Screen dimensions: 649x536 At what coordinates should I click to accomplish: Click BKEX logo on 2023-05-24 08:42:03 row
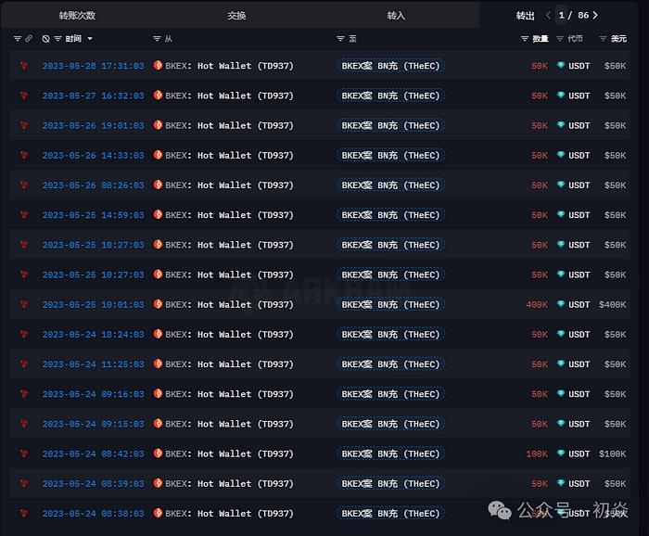pyautogui.click(x=158, y=453)
